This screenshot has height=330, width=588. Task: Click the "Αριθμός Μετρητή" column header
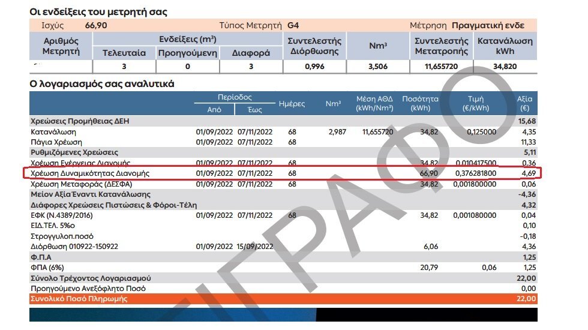(x=61, y=46)
